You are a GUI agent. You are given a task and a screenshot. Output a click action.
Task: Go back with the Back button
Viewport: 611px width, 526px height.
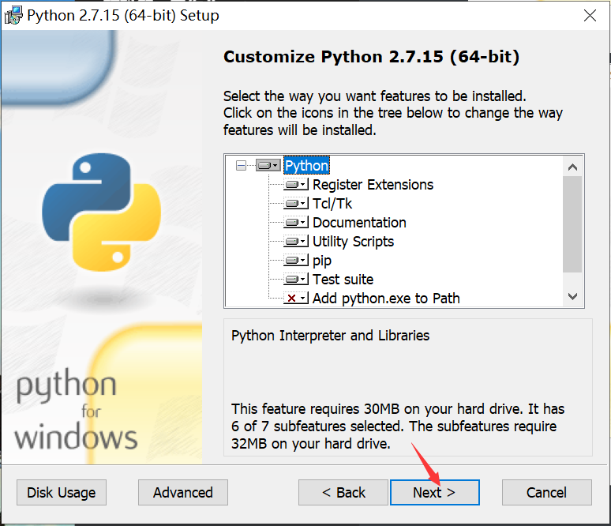click(x=343, y=492)
